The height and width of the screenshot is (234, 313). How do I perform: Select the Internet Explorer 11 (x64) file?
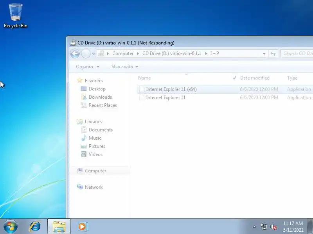click(225, 89)
